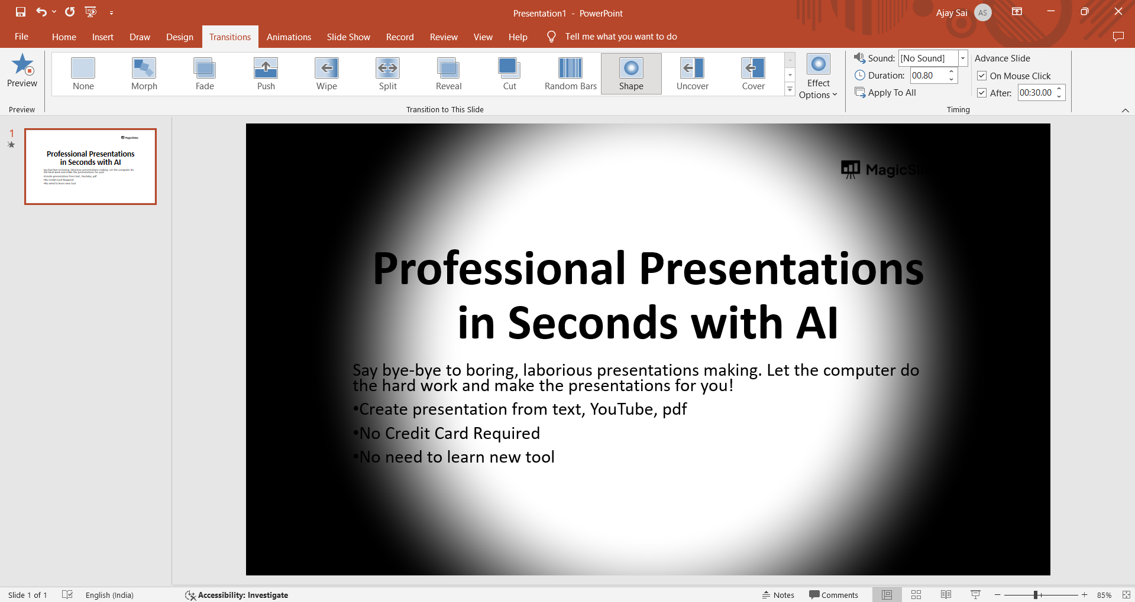Apply the Morph transition
Image resolution: width=1135 pixels, height=602 pixels.
[x=144, y=74]
